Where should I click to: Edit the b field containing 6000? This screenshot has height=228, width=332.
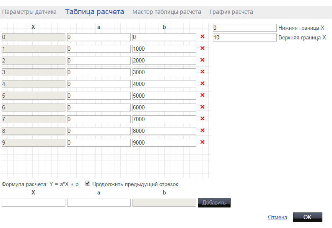tap(164, 107)
